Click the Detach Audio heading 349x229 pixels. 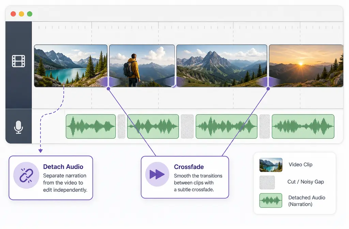tap(63, 167)
